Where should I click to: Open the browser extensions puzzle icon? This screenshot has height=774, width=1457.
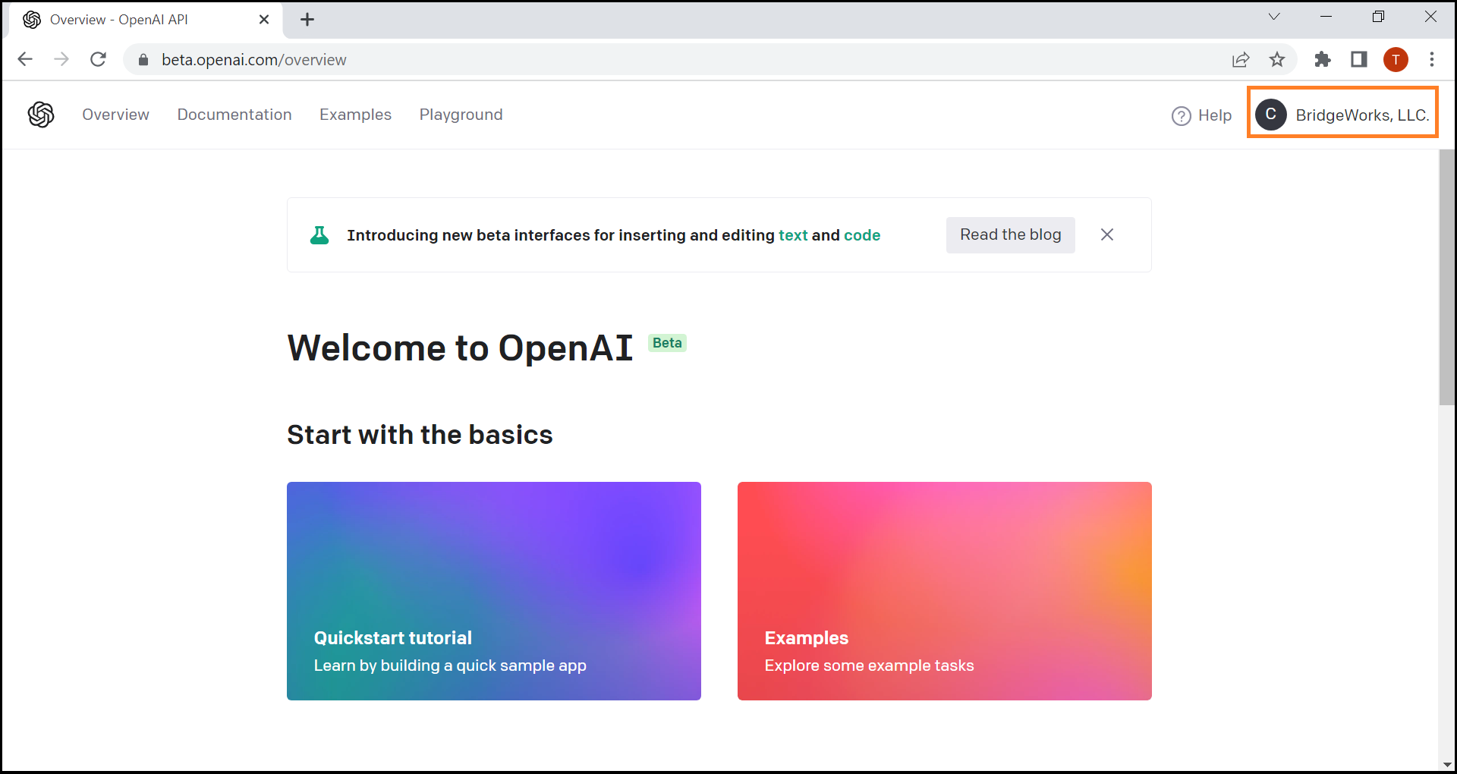coord(1323,59)
